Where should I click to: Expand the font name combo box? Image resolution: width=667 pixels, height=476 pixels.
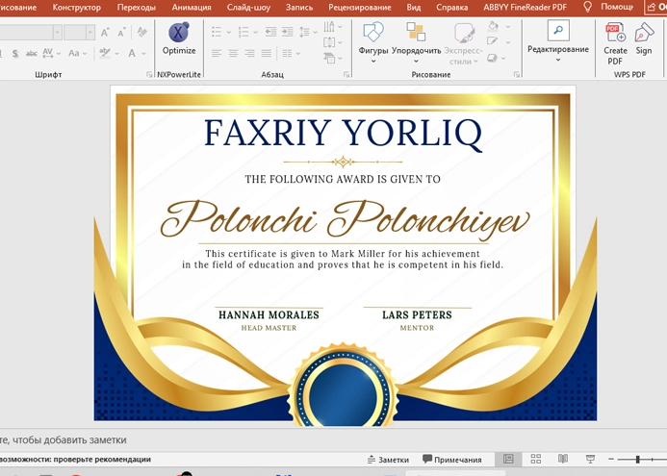58,32
